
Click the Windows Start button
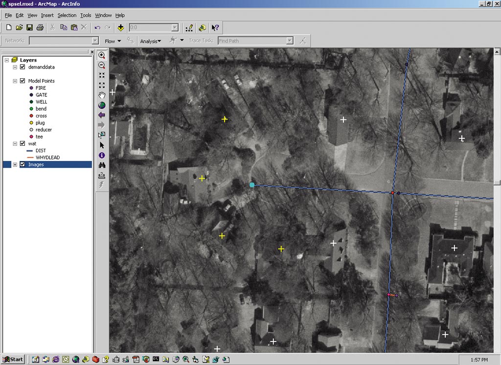click(x=13, y=359)
